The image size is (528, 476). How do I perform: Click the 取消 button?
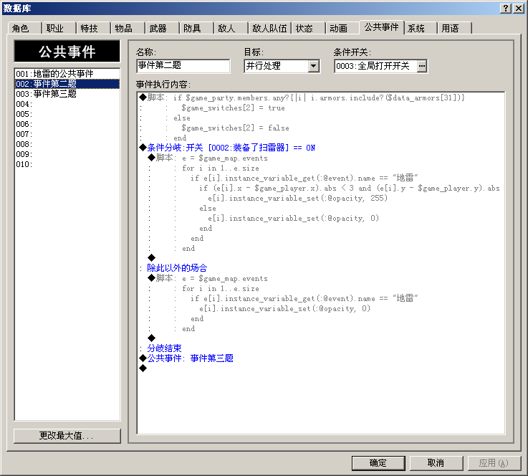tap(436, 463)
